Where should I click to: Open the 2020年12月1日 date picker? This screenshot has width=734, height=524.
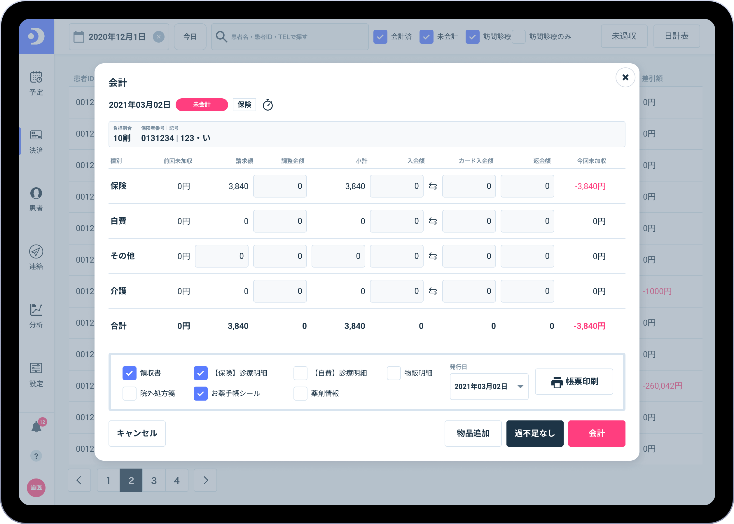[x=116, y=37]
